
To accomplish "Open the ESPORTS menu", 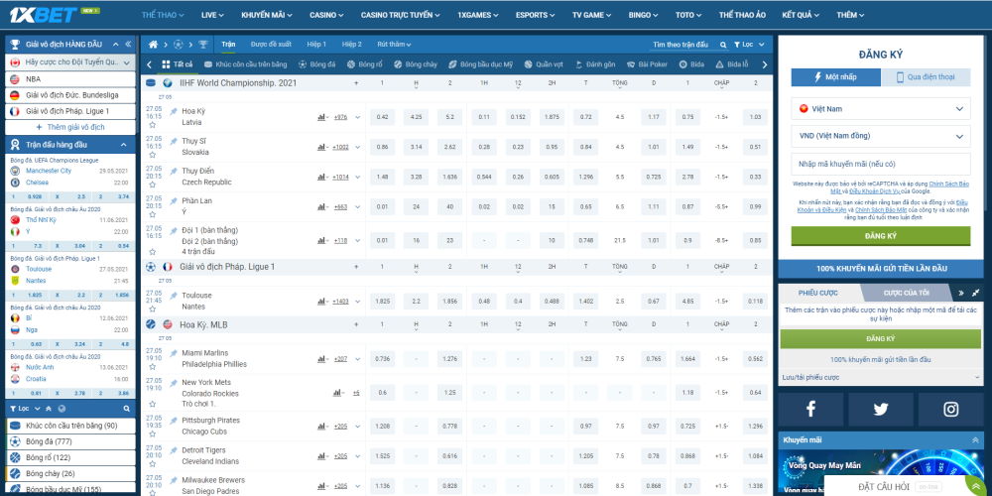I will pos(536,15).
